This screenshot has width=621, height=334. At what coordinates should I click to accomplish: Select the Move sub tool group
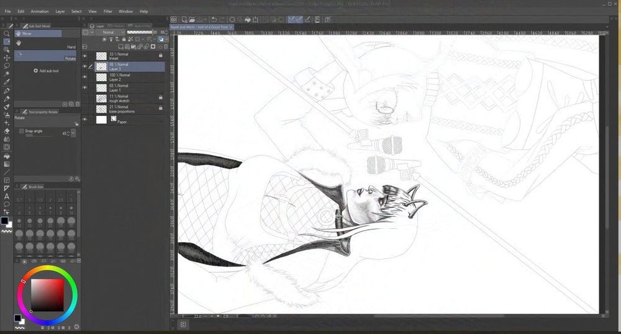pyautogui.click(x=38, y=33)
